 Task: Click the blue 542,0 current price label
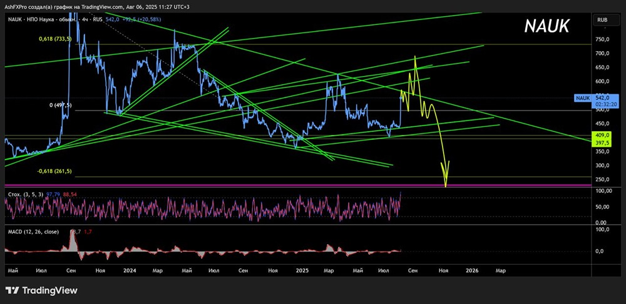tap(602, 98)
